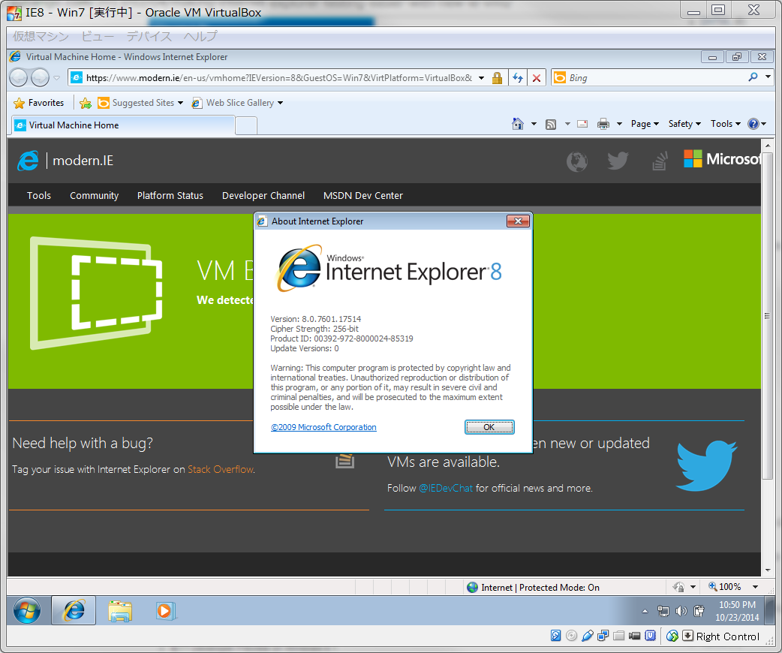Click Community in site navigation
Screen dimensions: 782x653
point(95,196)
